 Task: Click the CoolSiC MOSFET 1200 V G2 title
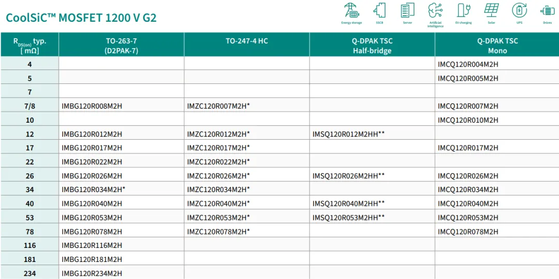click(x=82, y=18)
